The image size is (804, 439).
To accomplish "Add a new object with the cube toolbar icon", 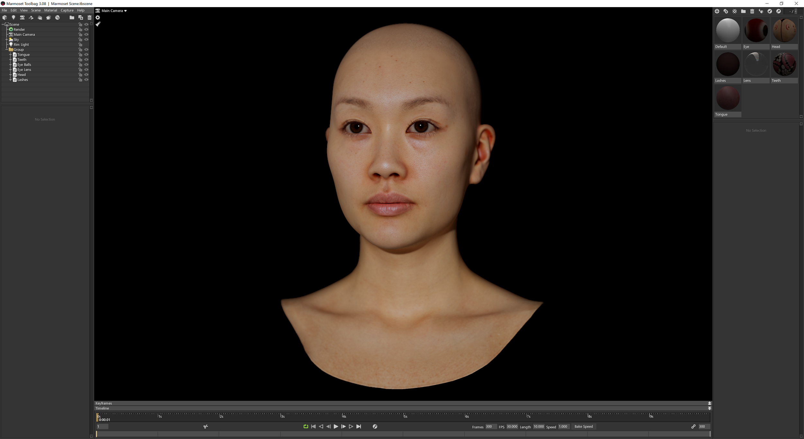I will [x=5, y=18].
